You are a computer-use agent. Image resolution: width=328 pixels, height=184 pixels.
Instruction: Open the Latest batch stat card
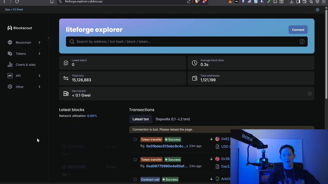click(122, 63)
